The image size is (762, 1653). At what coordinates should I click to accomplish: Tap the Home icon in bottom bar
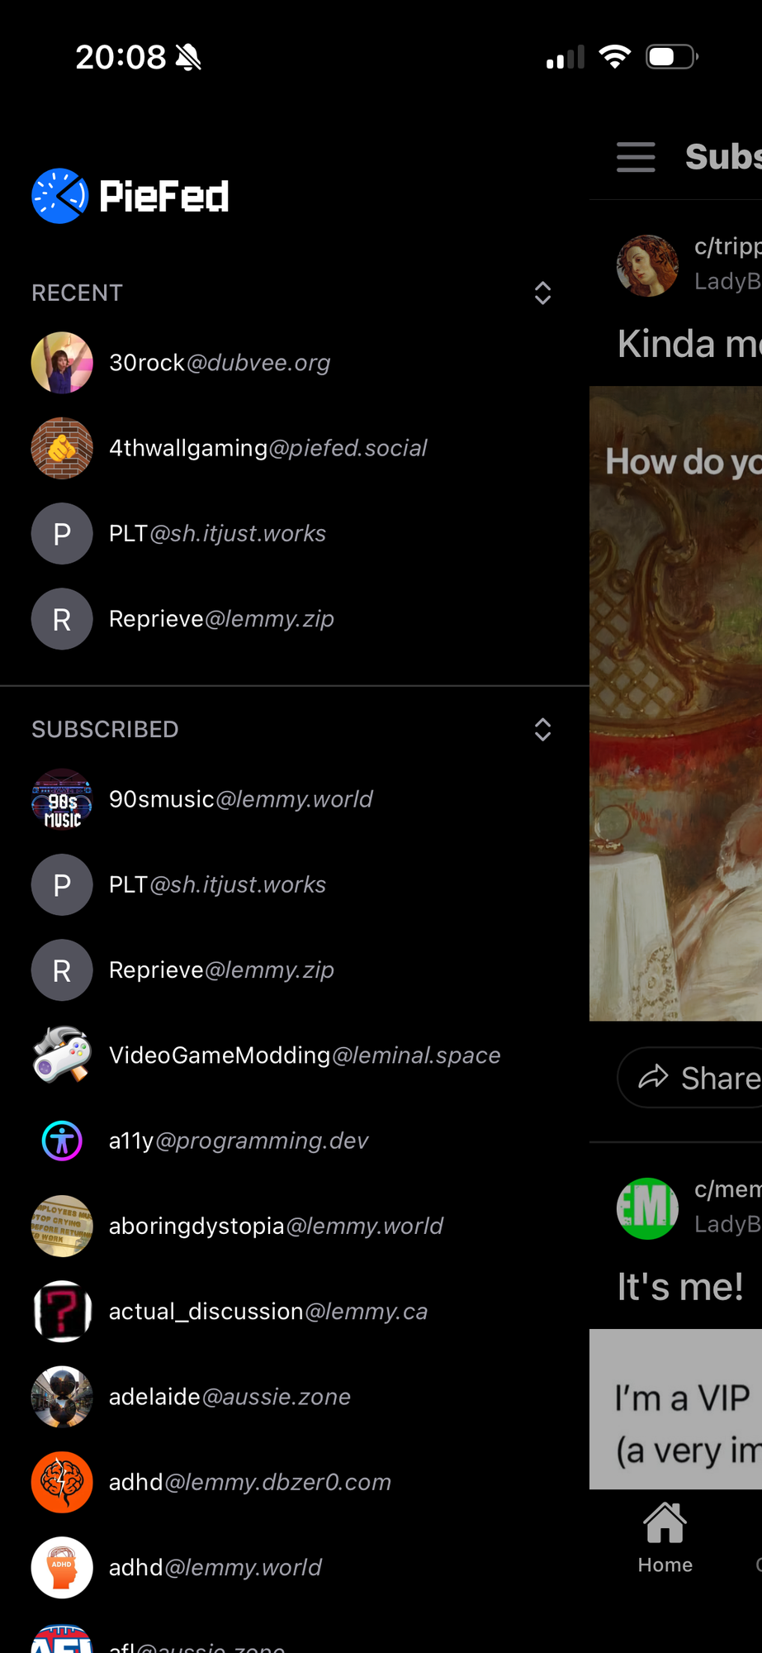(x=665, y=1537)
